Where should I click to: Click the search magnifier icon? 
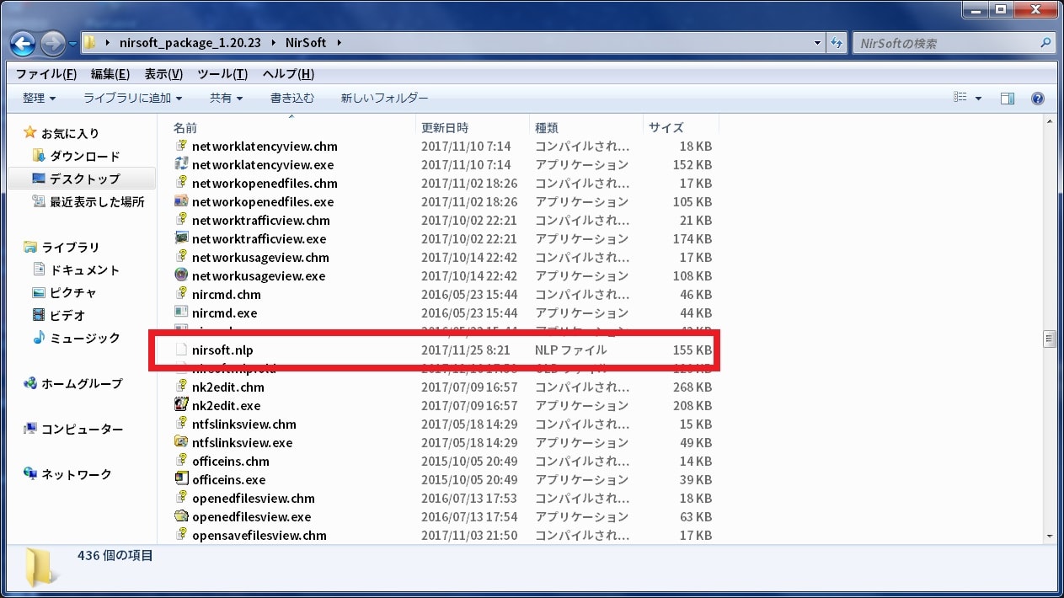coord(1045,43)
